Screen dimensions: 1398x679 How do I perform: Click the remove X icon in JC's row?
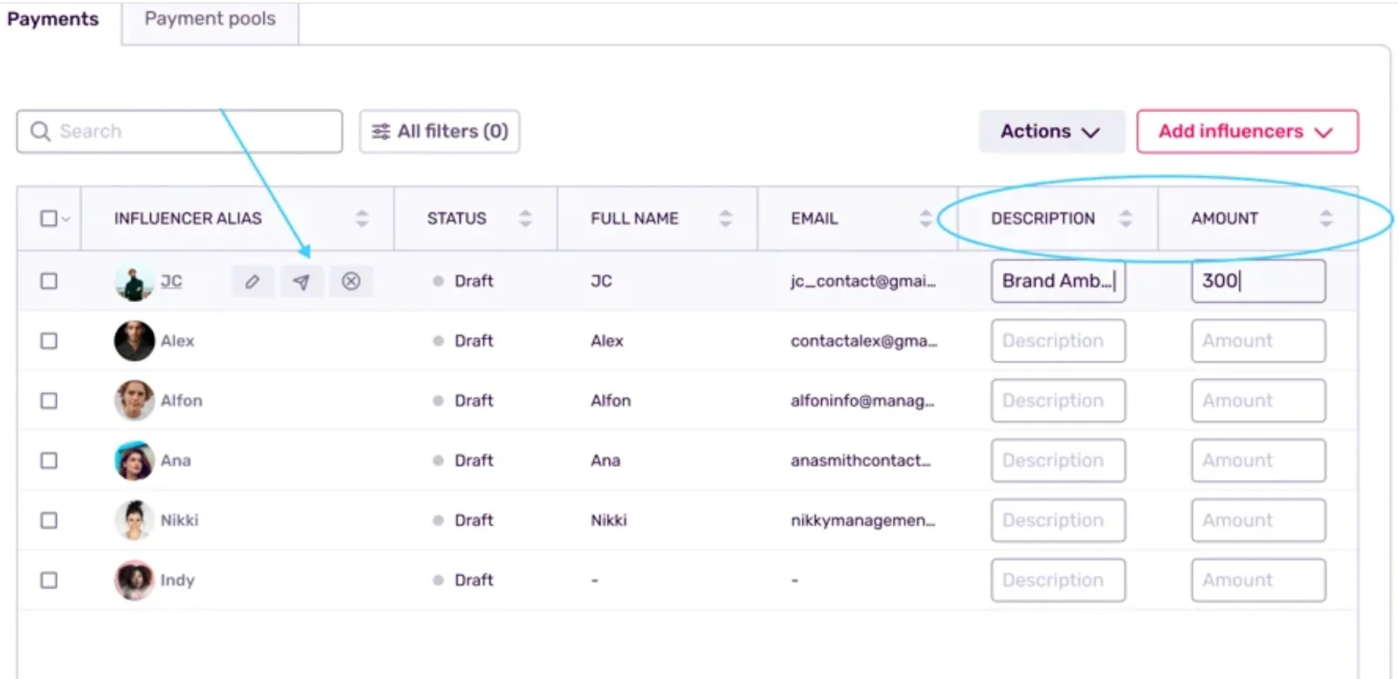(x=351, y=281)
